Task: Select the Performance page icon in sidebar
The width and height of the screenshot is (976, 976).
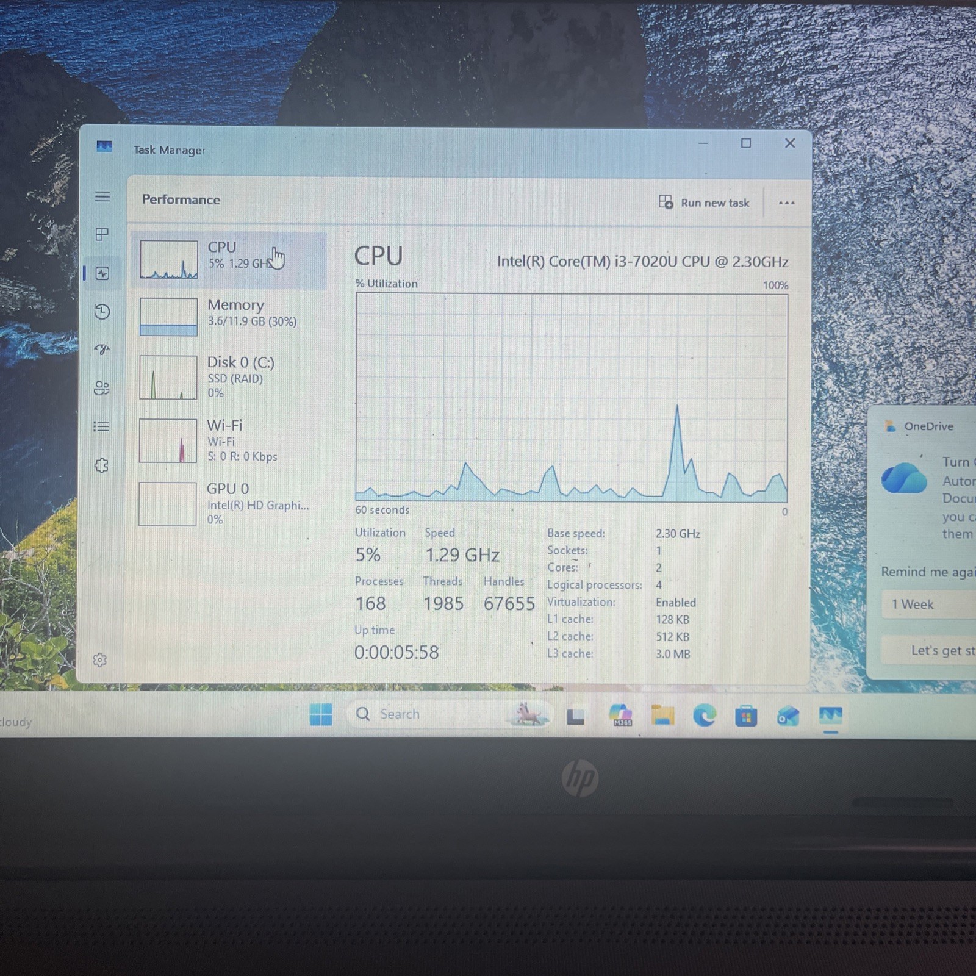Action: (x=102, y=273)
